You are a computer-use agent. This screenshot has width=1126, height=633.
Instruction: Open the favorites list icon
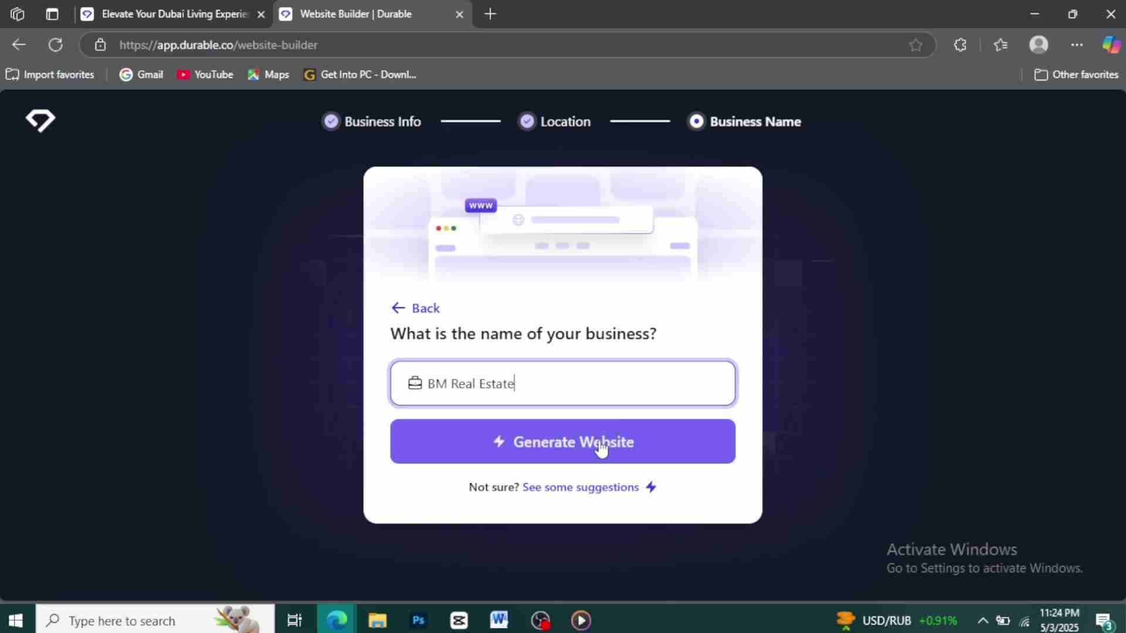[1000, 45]
